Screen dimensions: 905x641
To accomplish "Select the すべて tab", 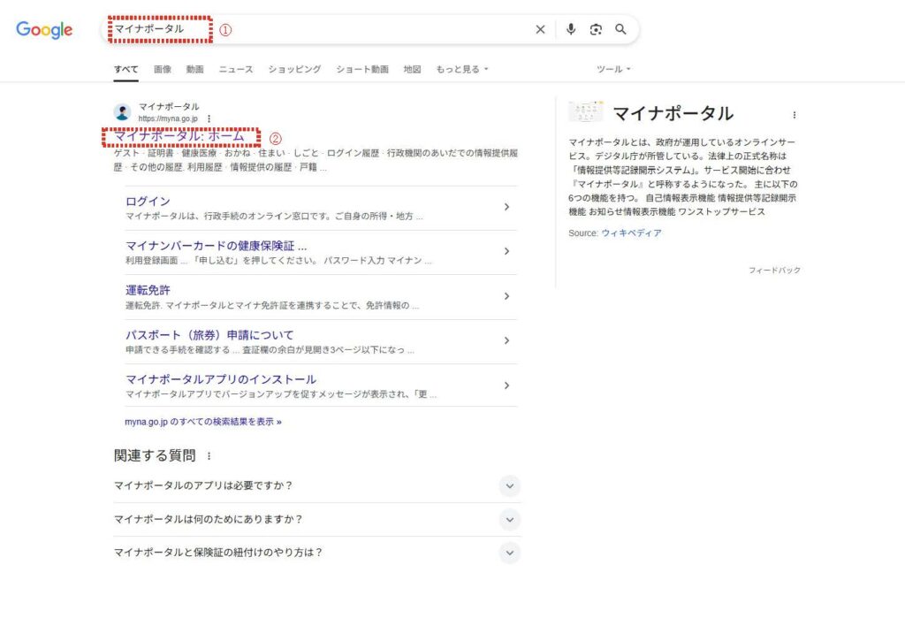I will tap(125, 69).
